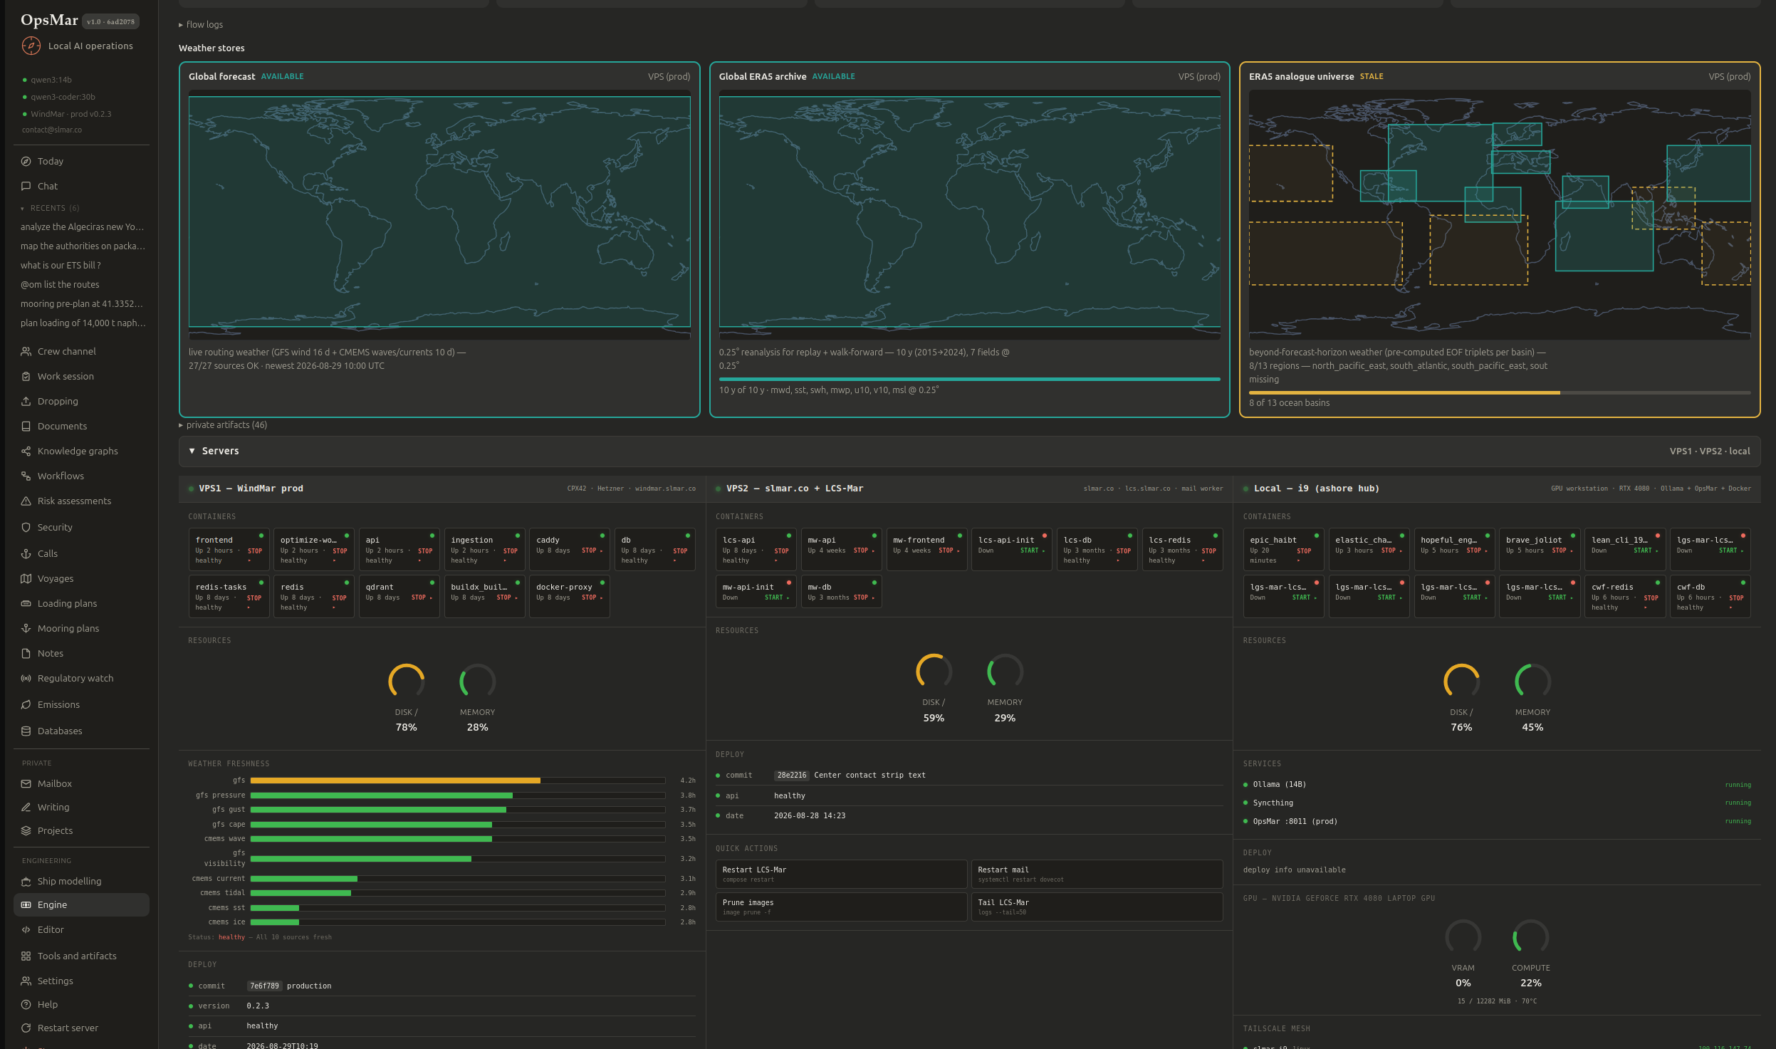Click the Restart LCS-Mar quick action
Viewport: 1776px width, 1049px height.
(x=841, y=875)
